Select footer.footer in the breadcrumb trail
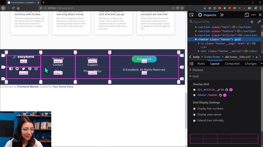The image size is (263, 147). (x=212, y=57)
